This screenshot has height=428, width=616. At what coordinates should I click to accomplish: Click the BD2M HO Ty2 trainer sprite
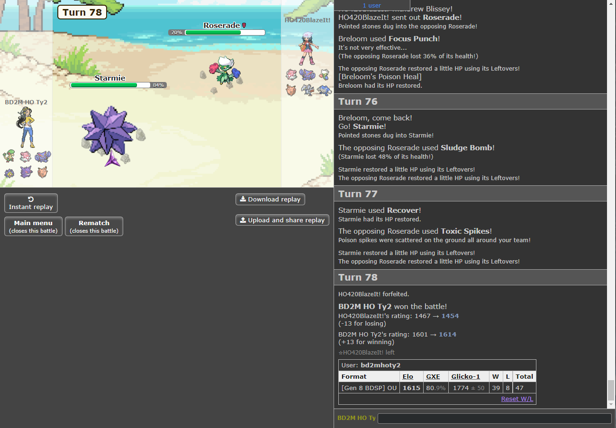click(x=25, y=127)
